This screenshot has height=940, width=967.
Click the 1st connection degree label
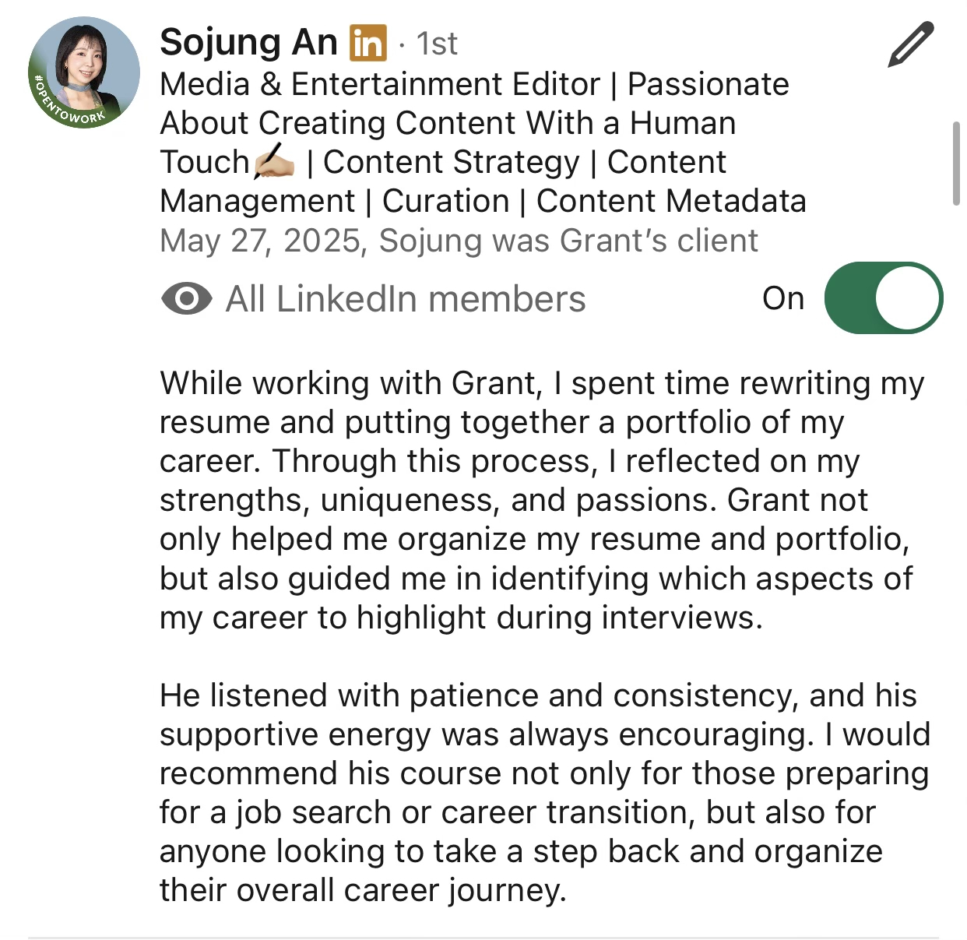(437, 44)
